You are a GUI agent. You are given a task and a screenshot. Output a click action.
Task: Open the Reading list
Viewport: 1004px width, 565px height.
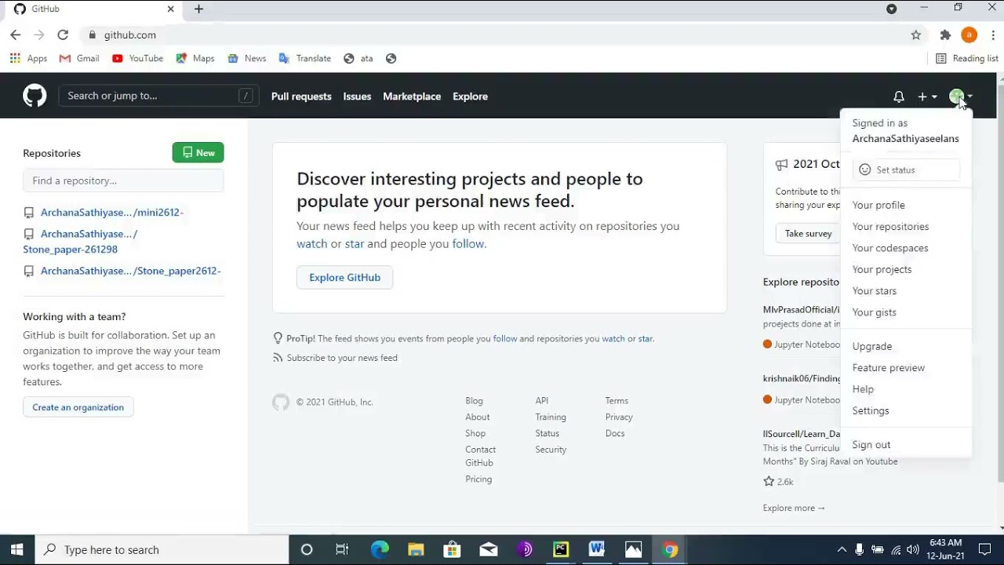click(966, 58)
